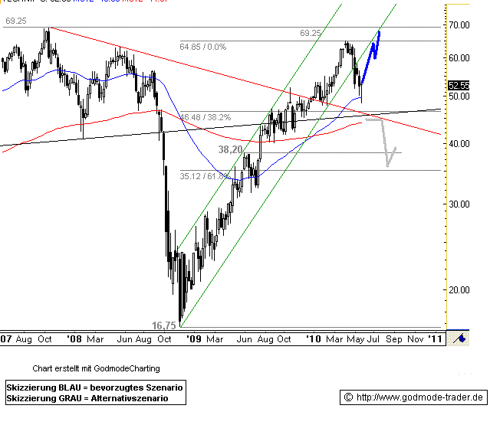Click the 64.85 / 0.0% Fibonacci label
This screenshot has width=490, height=425.
203,46
